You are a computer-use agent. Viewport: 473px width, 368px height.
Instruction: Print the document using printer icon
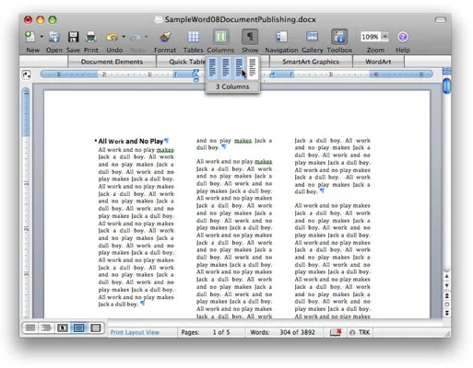coord(91,37)
